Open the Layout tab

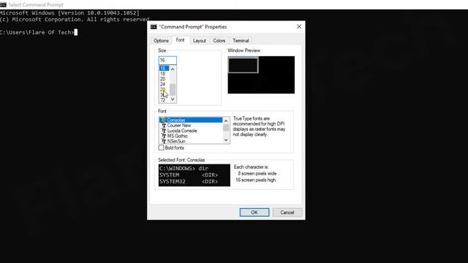coord(200,41)
